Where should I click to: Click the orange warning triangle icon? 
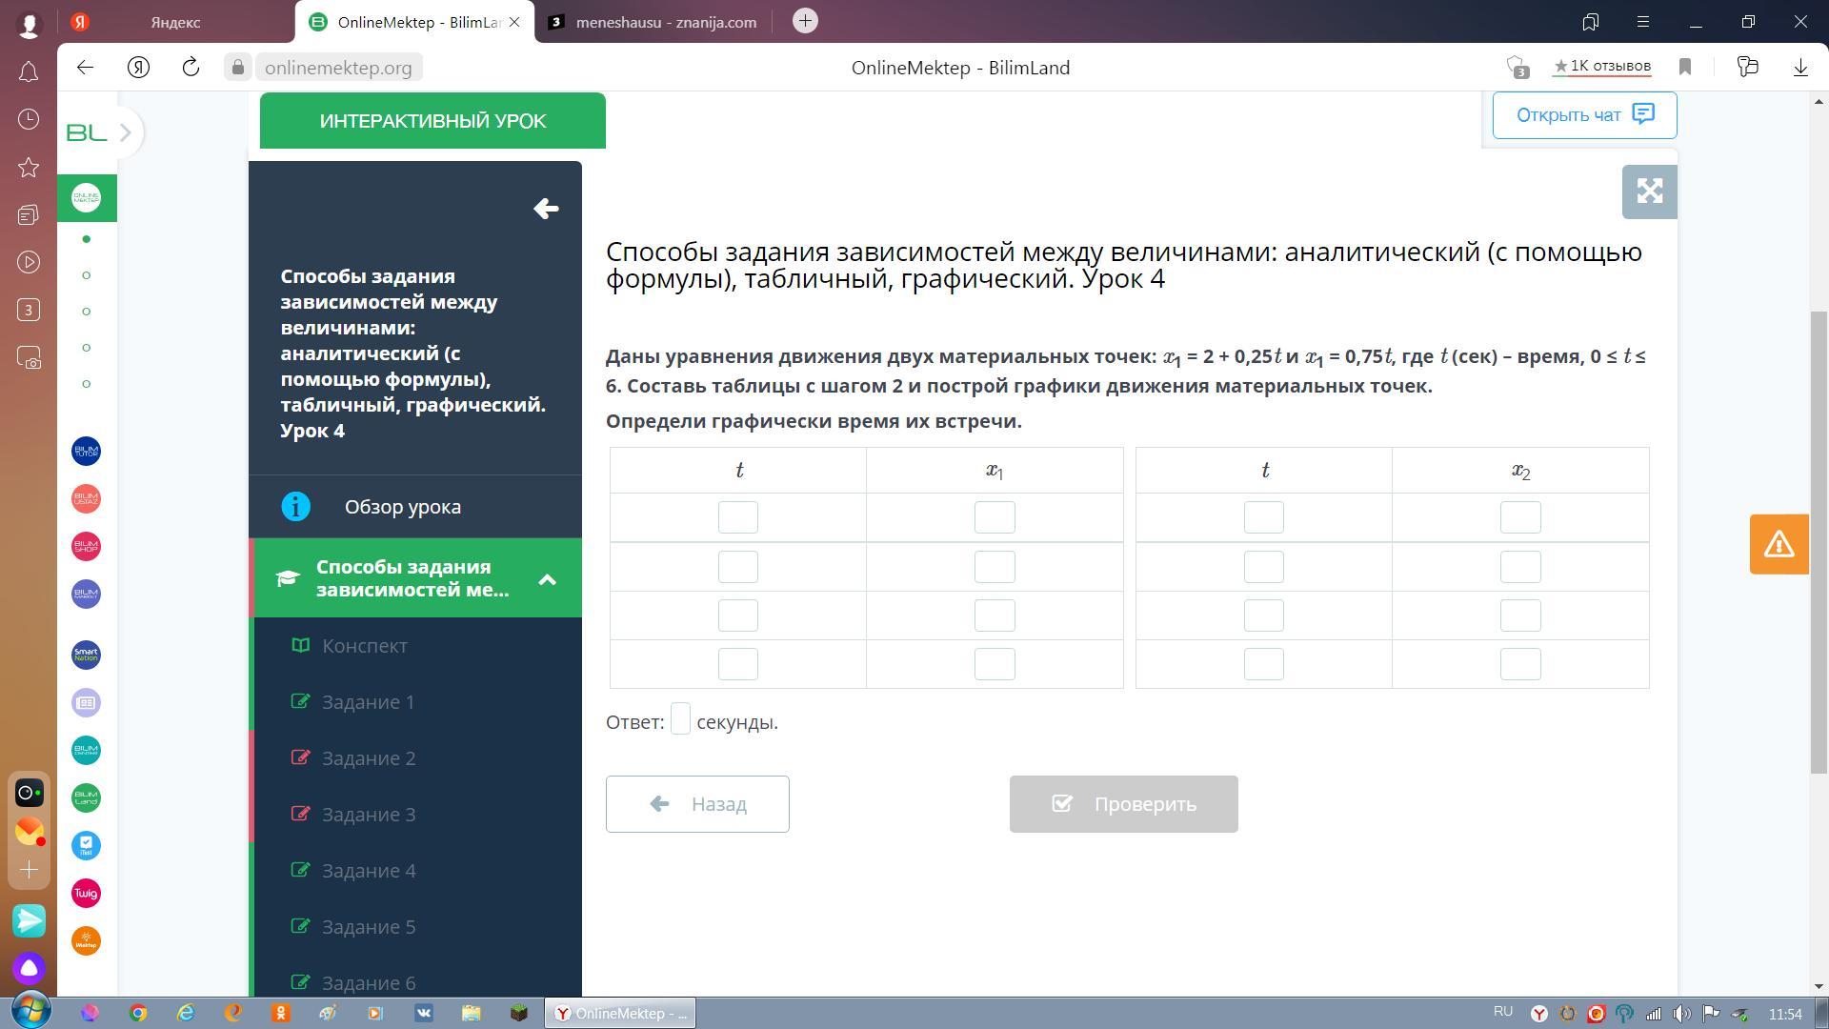[x=1779, y=544]
